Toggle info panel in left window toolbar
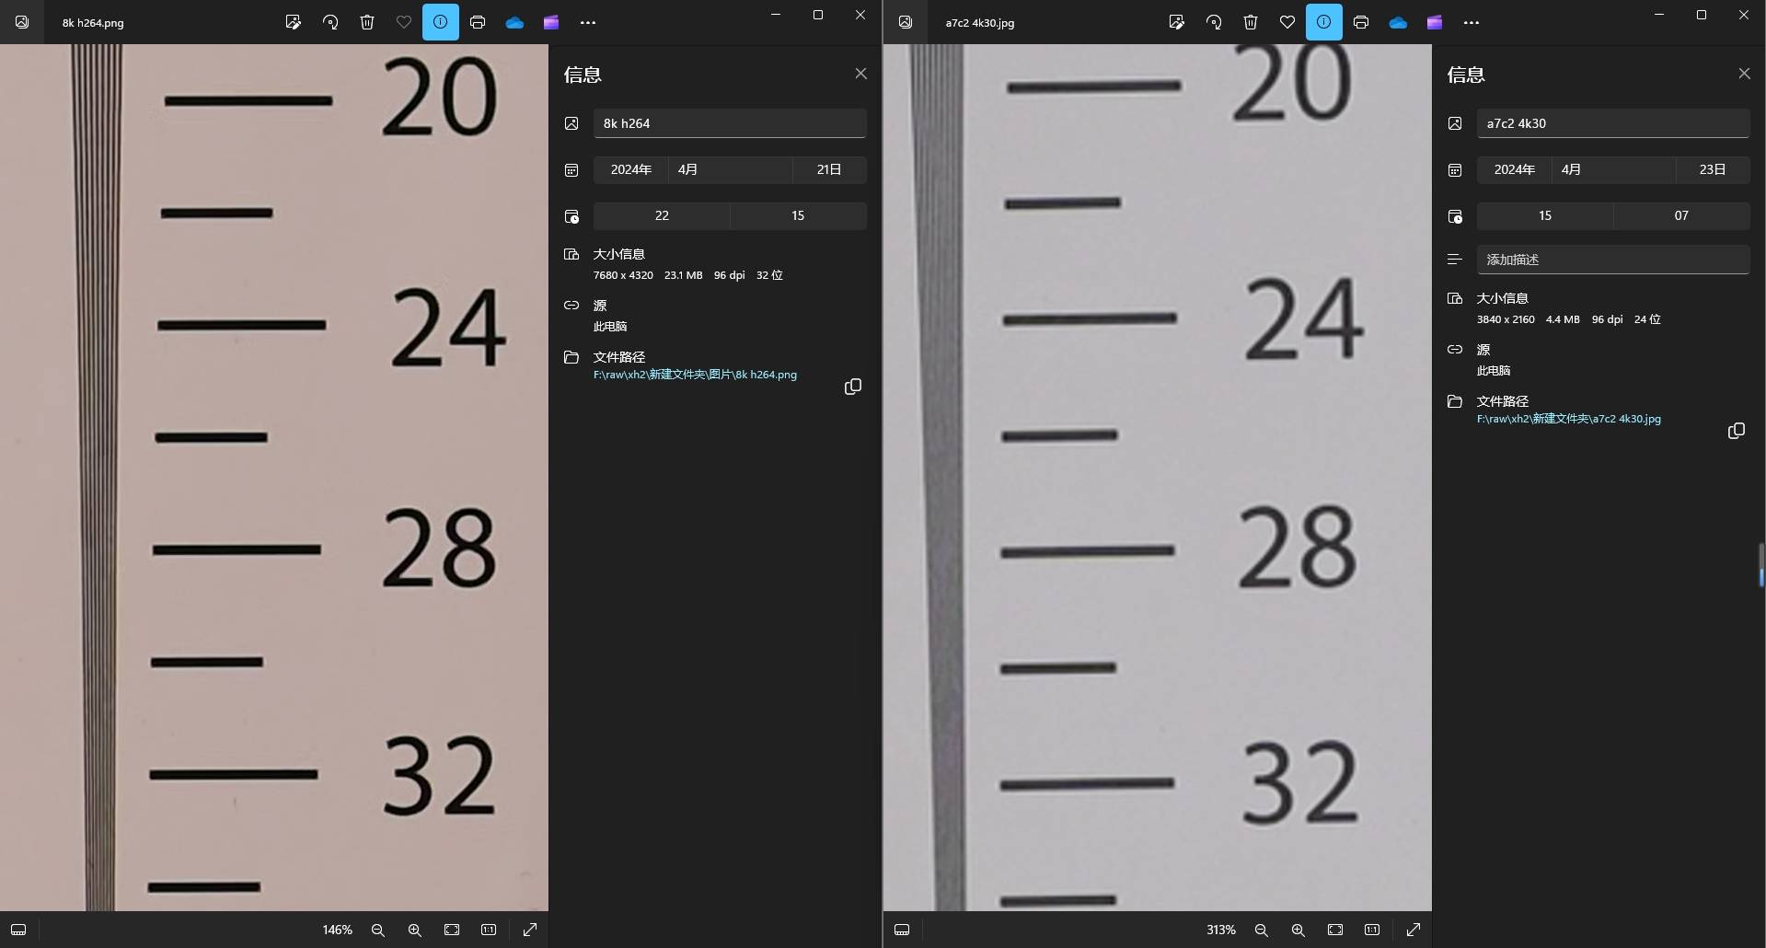The height and width of the screenshot is (948, 1766). point(441,22)
